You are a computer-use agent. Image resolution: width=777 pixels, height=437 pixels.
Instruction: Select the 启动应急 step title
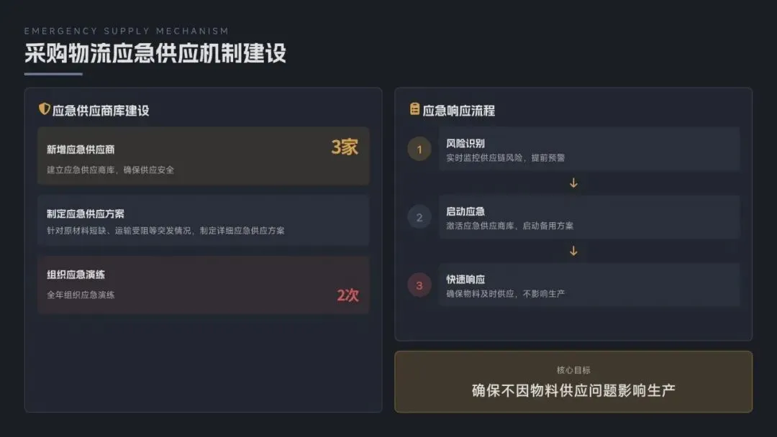[465, 211]
